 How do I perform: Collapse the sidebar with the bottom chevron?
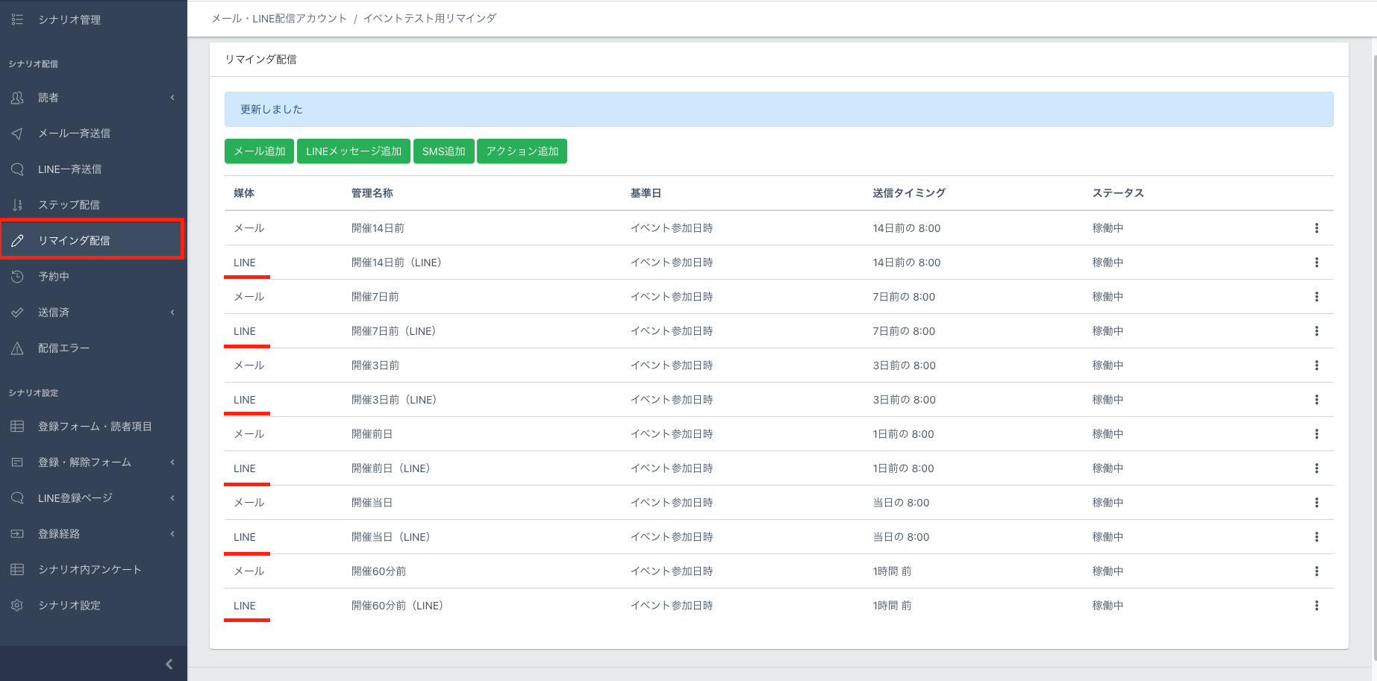point(169,664)
